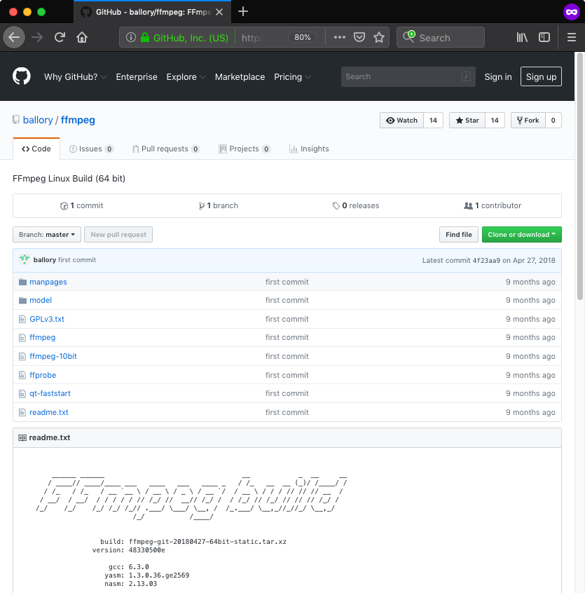Screen dimensions: 585x593
Task: Click the readme.txt header book icon
Action: tap(22, 437)
